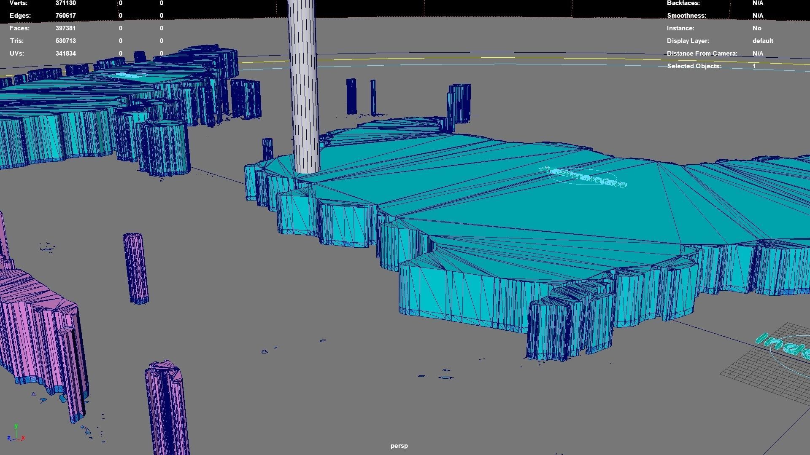
Task: Click the Display Layer 'default' value
Action: point(762,41)
